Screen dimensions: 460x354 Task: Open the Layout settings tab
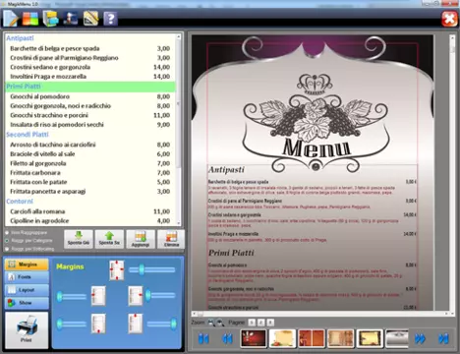pyautogui.click(x=27, y=290)
